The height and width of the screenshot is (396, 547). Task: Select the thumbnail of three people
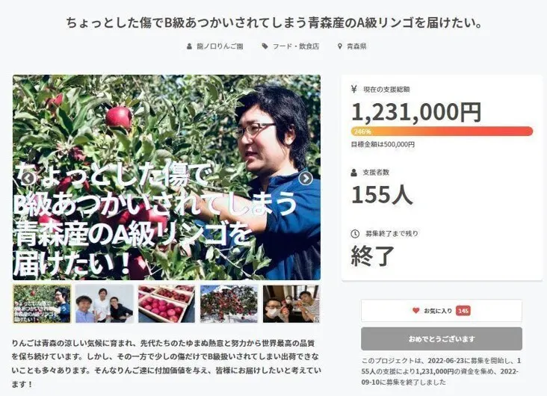tap(105, 303)
